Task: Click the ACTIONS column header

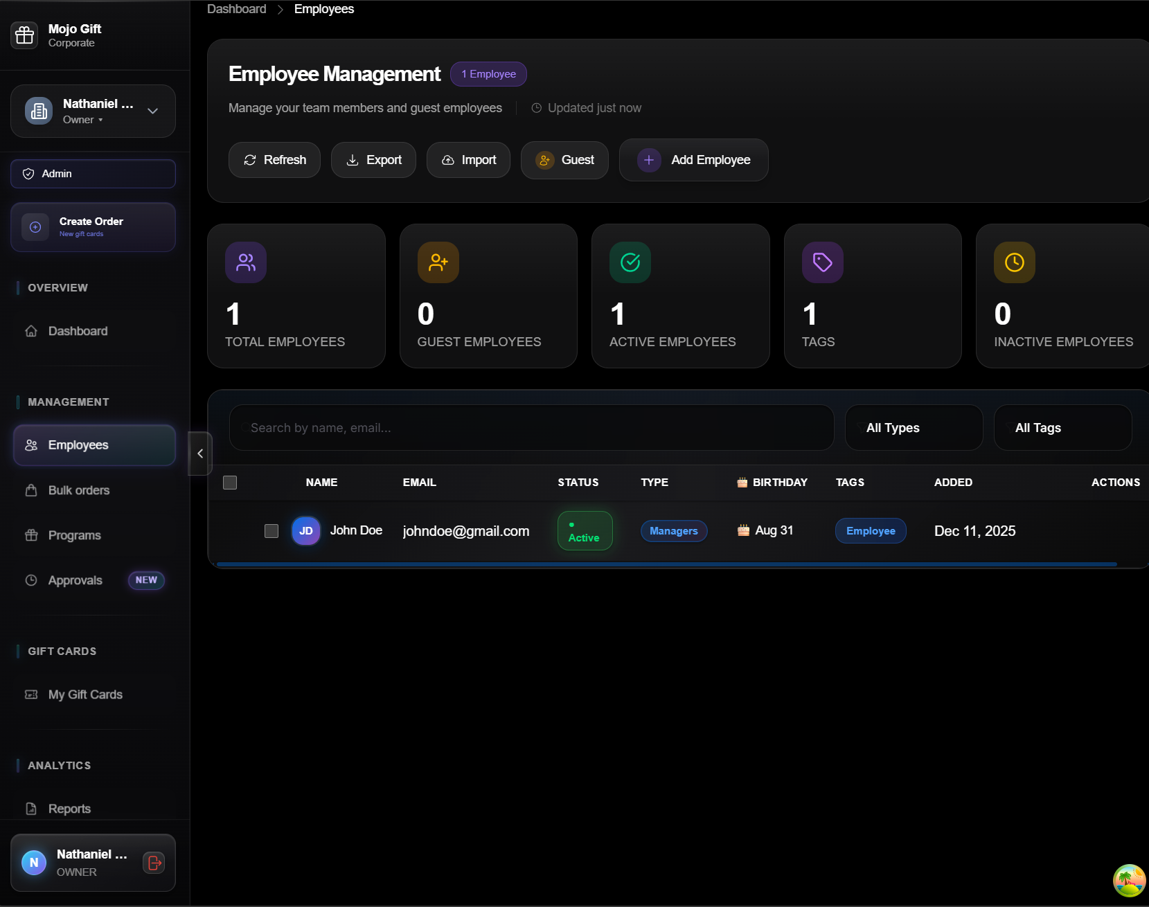Action: coord(1116,483)
